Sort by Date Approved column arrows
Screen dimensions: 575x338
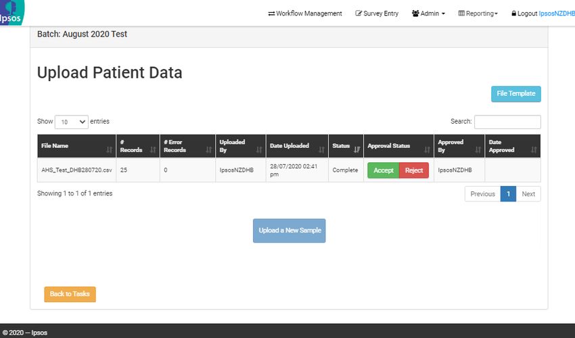tap(534, 149)
